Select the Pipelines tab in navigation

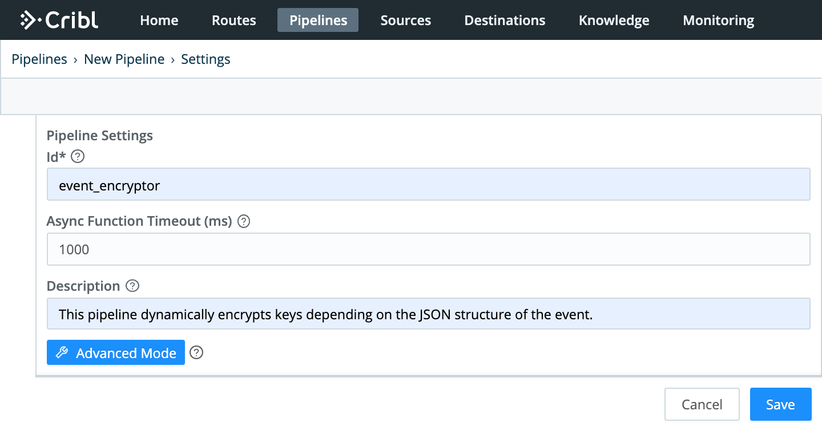click(x=318, y=20)
